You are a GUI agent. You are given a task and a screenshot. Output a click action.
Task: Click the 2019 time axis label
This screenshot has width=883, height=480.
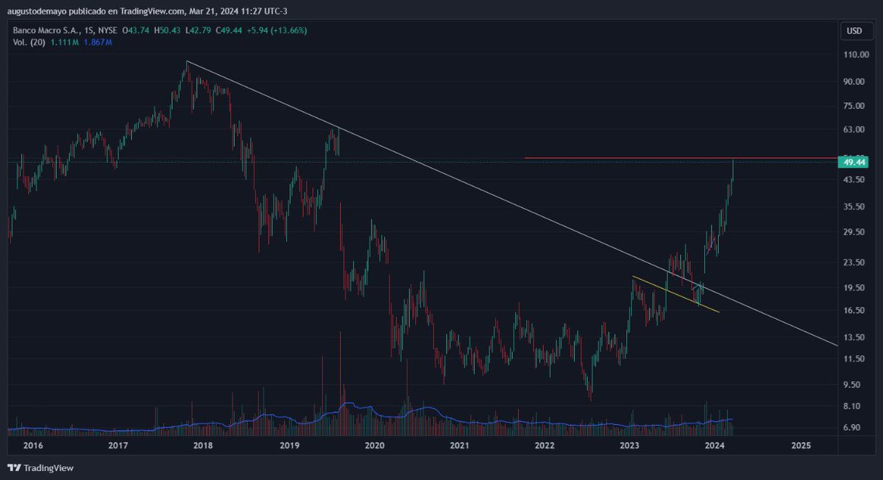(289, 445)
